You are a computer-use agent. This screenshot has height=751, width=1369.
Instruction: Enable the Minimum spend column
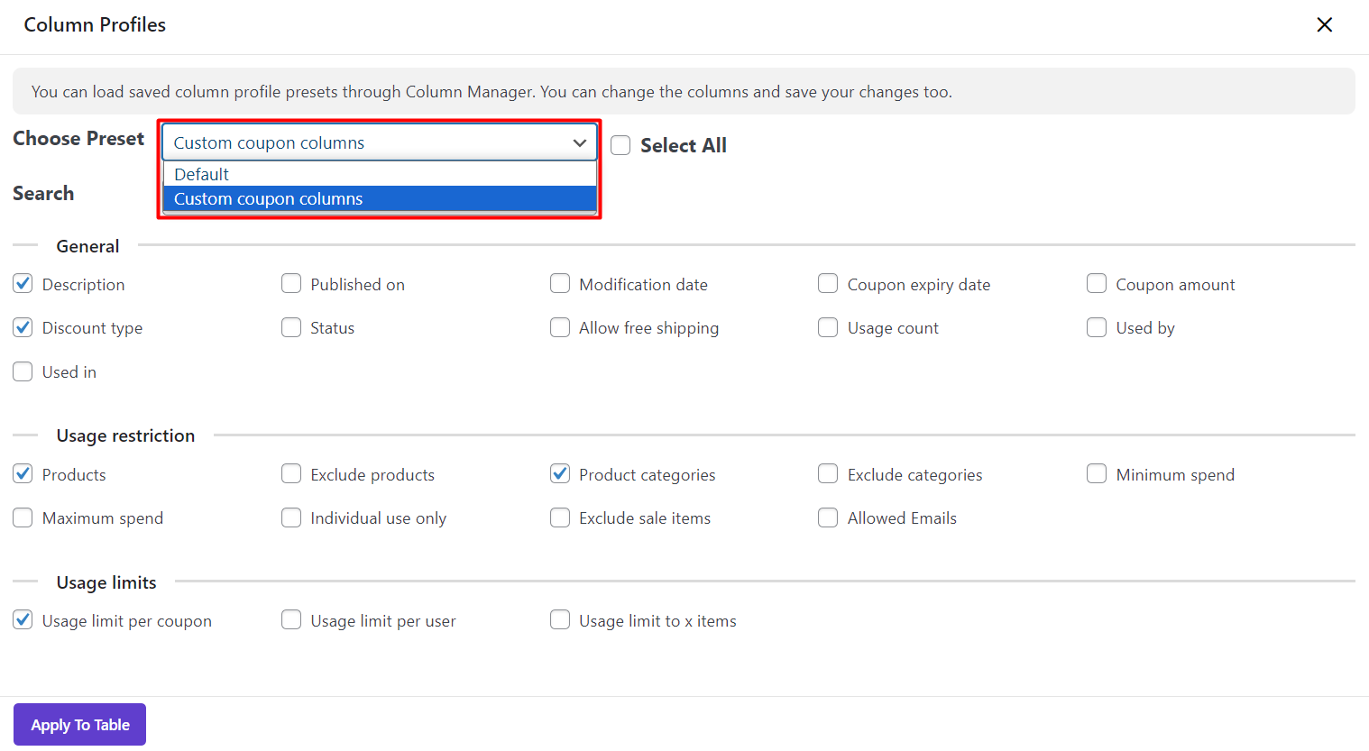tap(1097, 474)
